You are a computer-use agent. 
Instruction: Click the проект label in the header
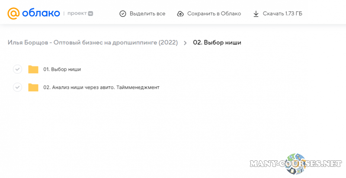pyautogui.click(x=77, y=14)
